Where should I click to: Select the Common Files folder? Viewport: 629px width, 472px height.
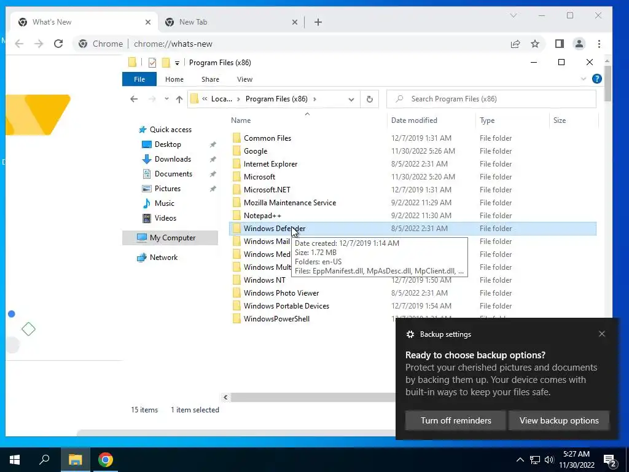(x=267, y=138)
